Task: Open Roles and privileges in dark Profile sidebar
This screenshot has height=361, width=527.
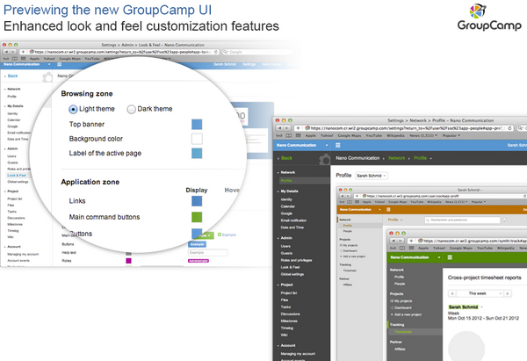Action: (x=296, y=260)
